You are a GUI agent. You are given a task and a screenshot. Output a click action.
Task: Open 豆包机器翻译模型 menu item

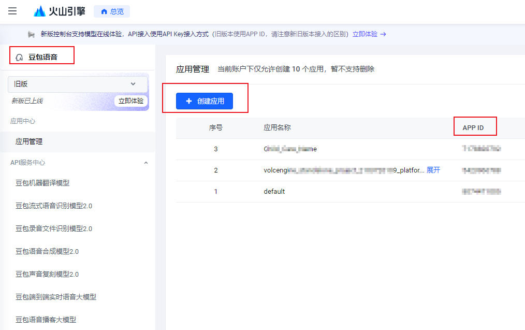42,183
